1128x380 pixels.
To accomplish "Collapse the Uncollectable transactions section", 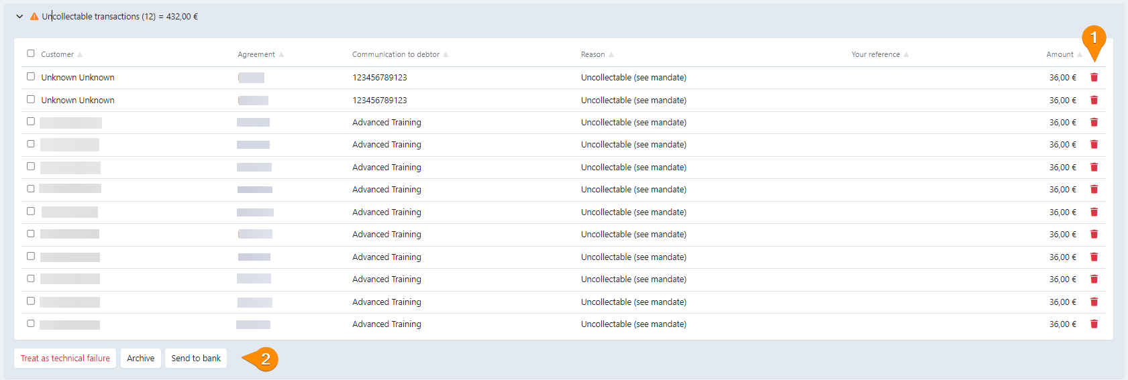I will pos(19,17).
